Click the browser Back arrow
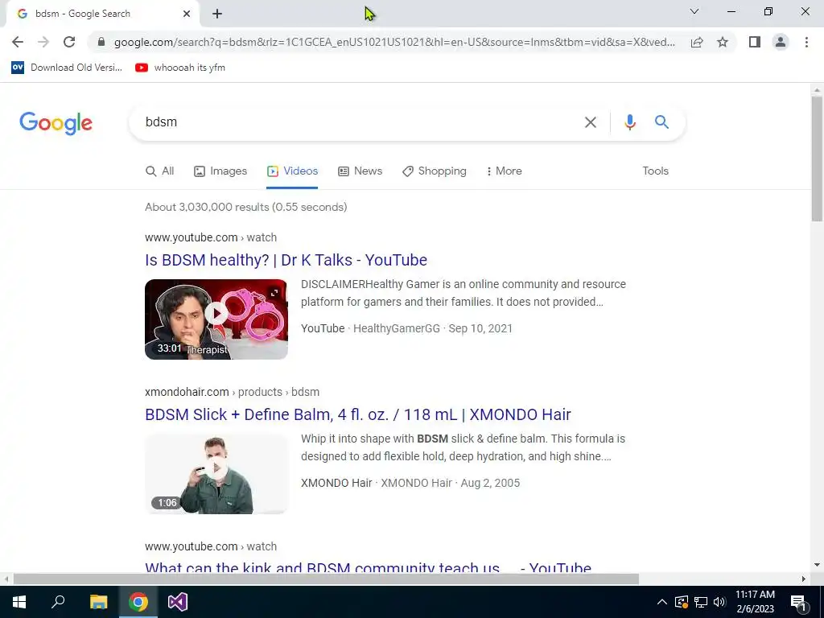The image size is (824, 618). (18, 42)
